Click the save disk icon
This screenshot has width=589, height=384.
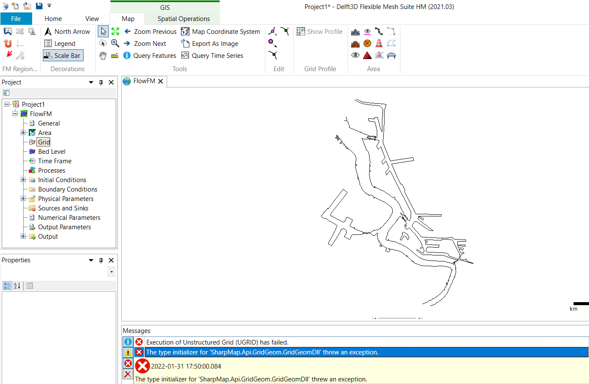tap(39, 6)
